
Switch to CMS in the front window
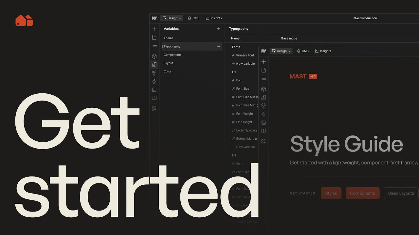coord(303,51)
